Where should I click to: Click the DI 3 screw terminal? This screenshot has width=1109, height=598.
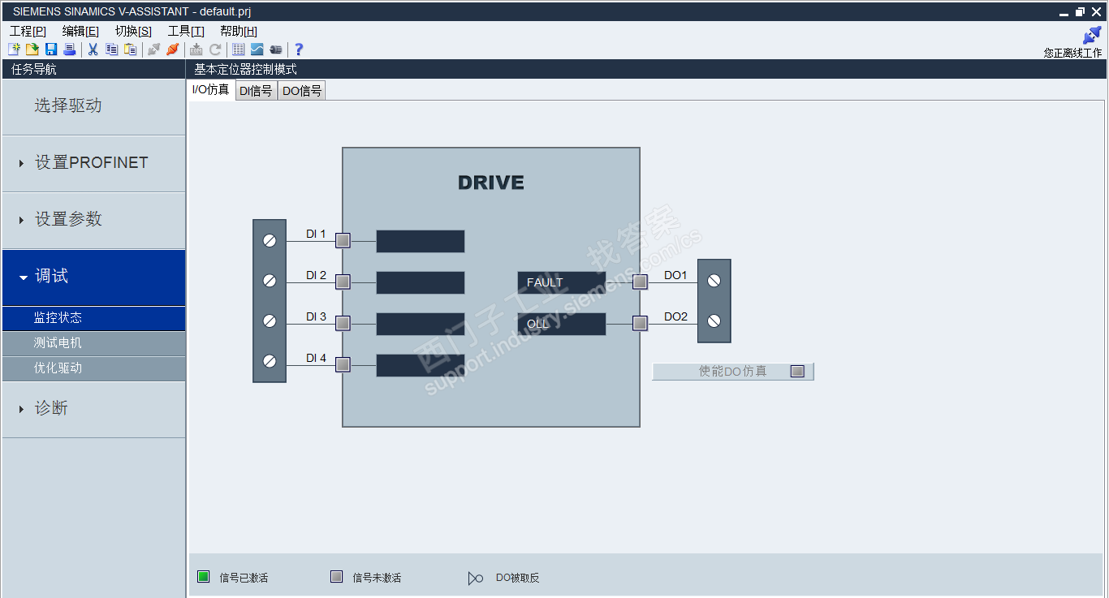270,321
